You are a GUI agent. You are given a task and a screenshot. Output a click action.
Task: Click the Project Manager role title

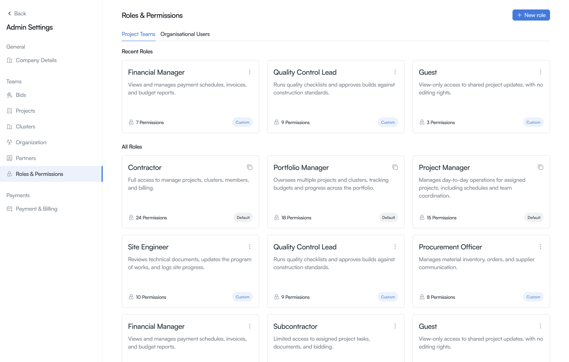(x=444, y=168)
